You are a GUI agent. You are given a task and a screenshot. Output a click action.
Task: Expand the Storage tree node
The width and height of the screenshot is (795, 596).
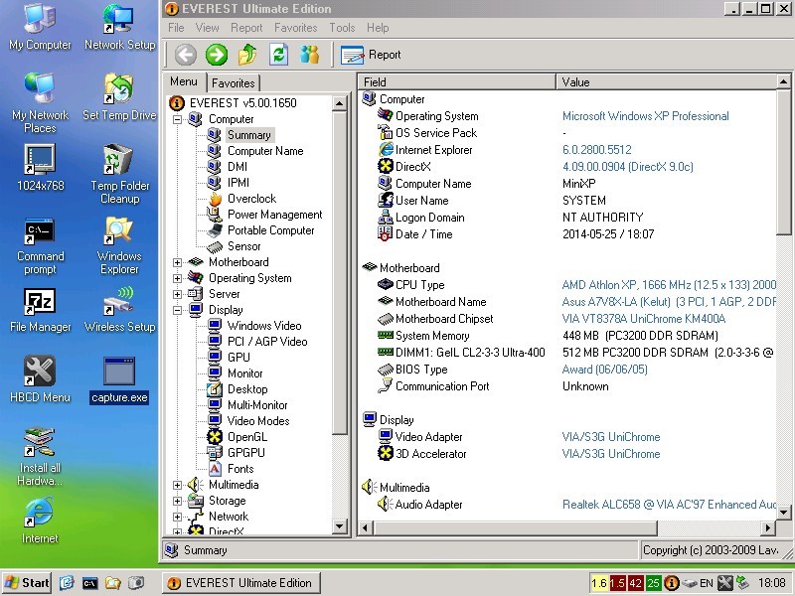click(177, 501)
